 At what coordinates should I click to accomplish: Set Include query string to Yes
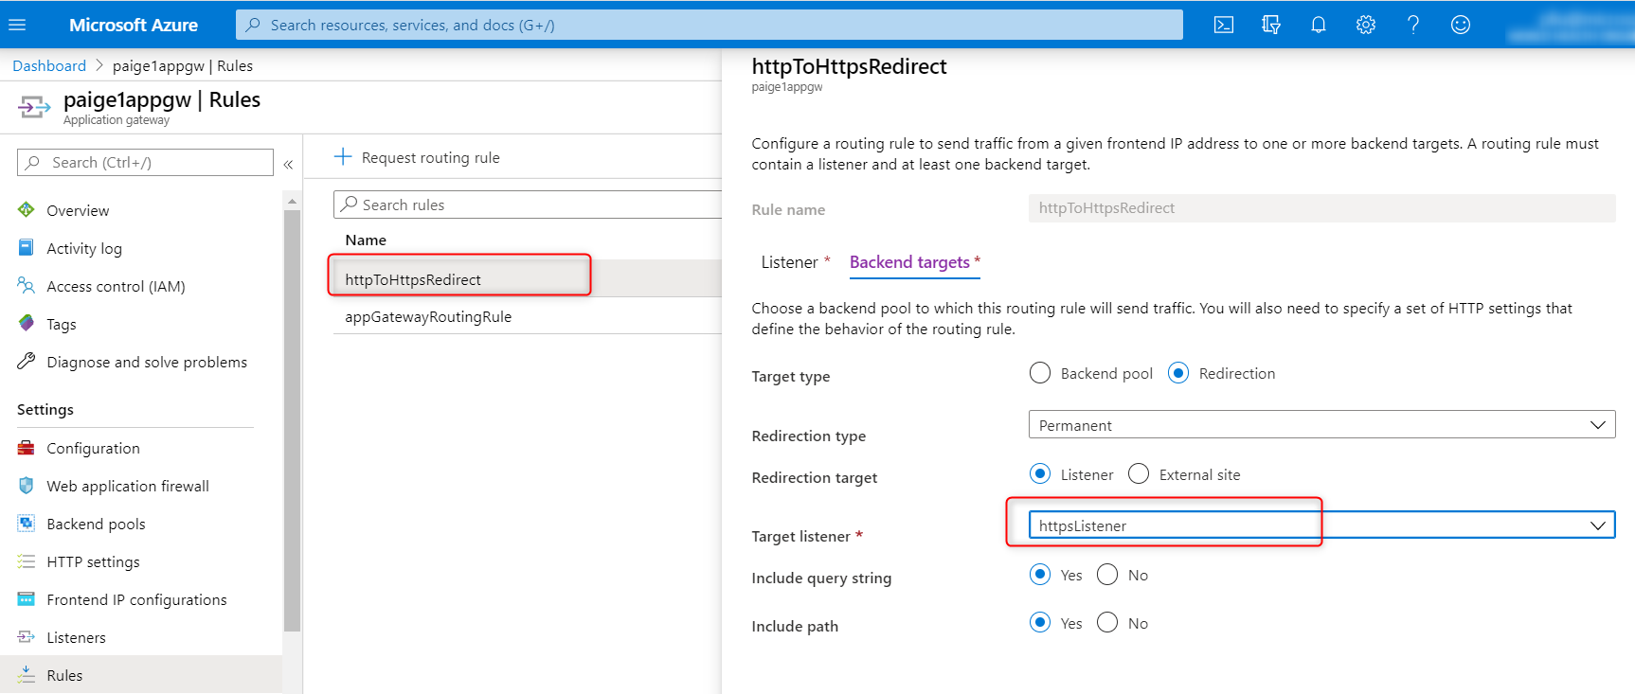click(x=1040, y=574)
